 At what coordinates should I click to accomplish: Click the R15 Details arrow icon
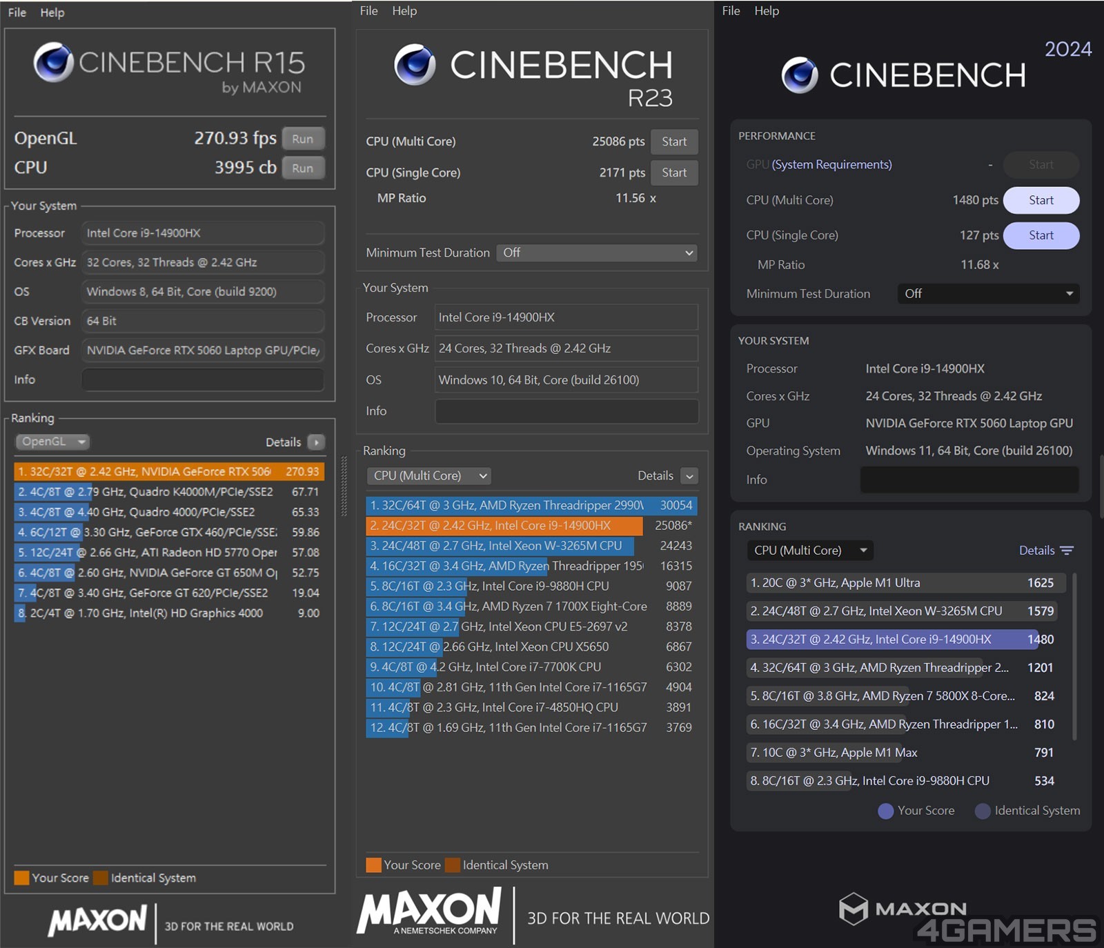[x=316, y=442]
